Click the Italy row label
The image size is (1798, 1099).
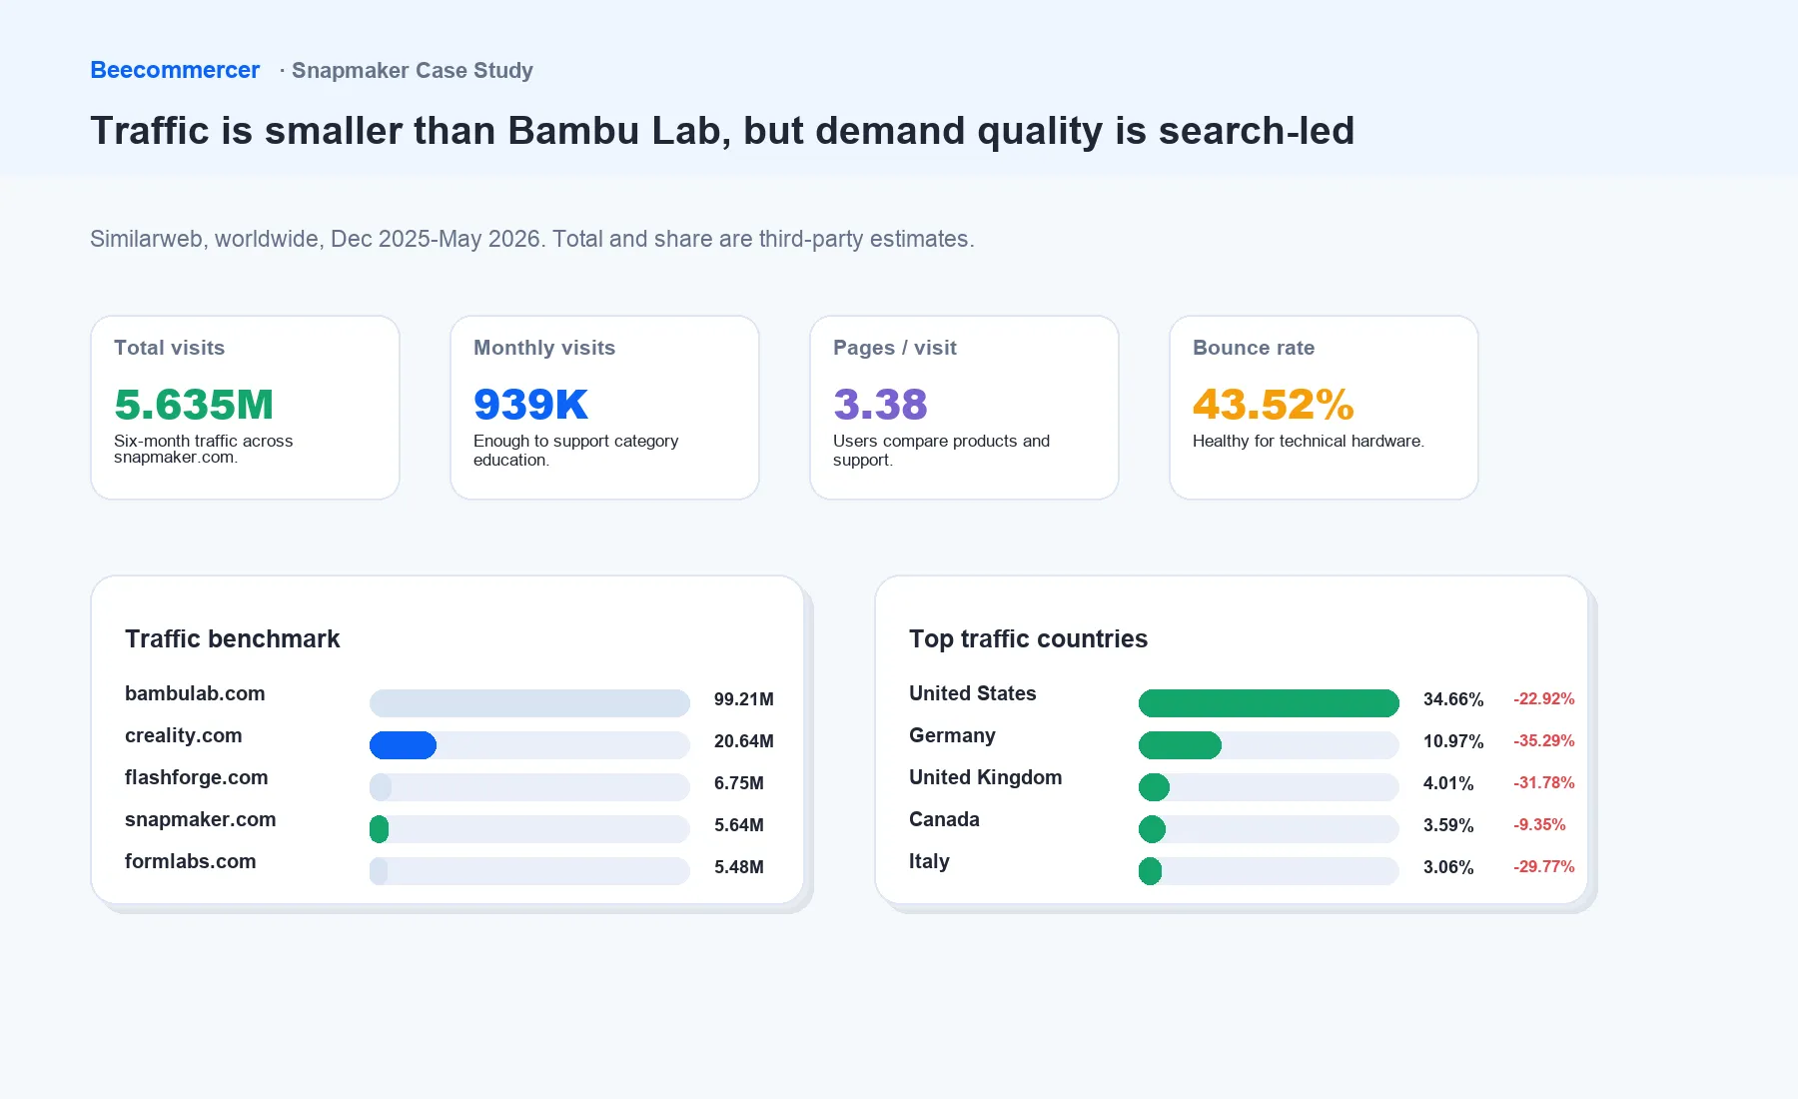[x=929, y=861]
